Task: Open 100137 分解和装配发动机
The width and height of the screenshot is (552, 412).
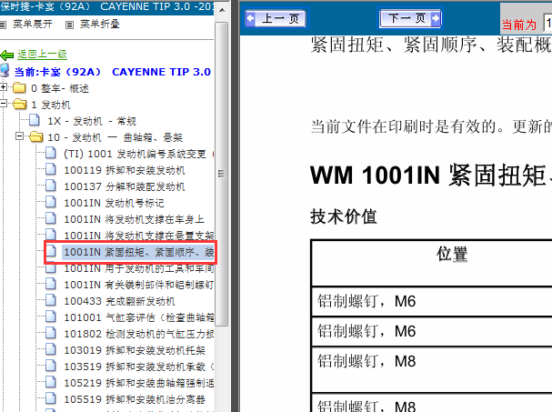Action: (125, 186)
